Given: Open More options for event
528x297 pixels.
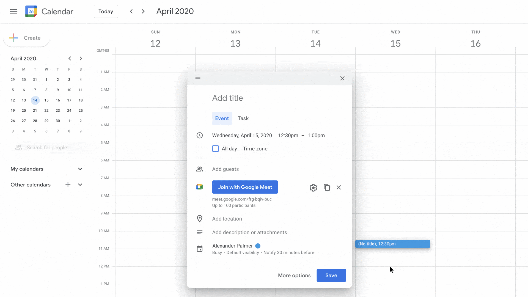Looking at the screenshot, I should tap(294, 275).
